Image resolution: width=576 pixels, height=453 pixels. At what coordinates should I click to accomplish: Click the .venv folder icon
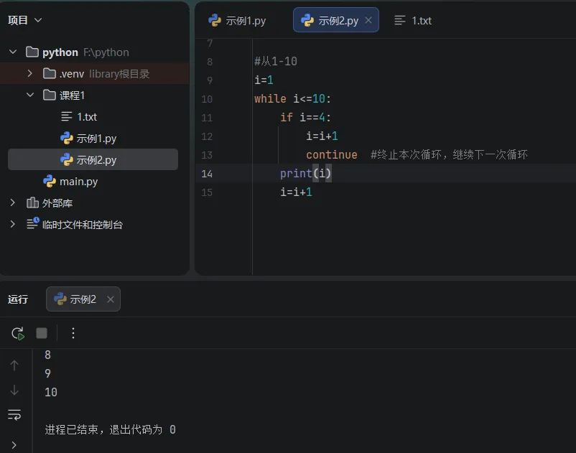point(50,73)
